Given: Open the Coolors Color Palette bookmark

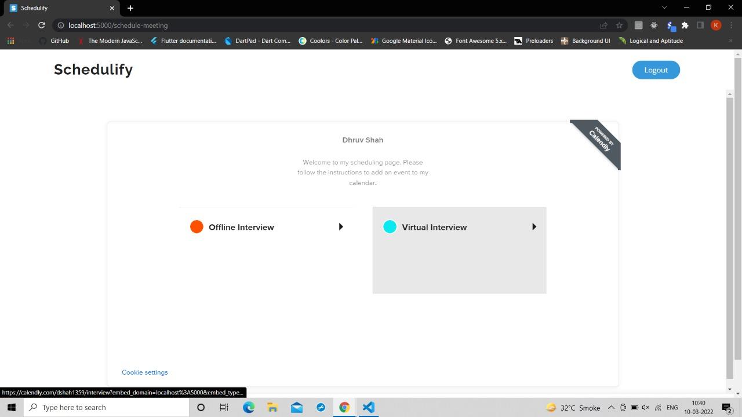Looking at the screenshot, I should click(x=330, y=41).
